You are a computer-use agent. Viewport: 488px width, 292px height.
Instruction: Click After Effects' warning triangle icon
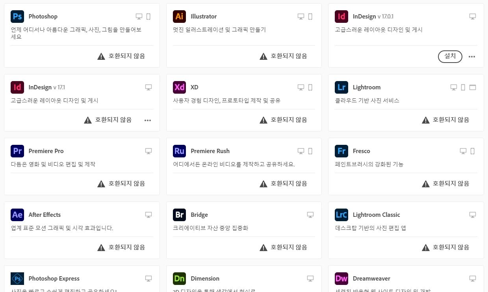click(x=101, y=248)
